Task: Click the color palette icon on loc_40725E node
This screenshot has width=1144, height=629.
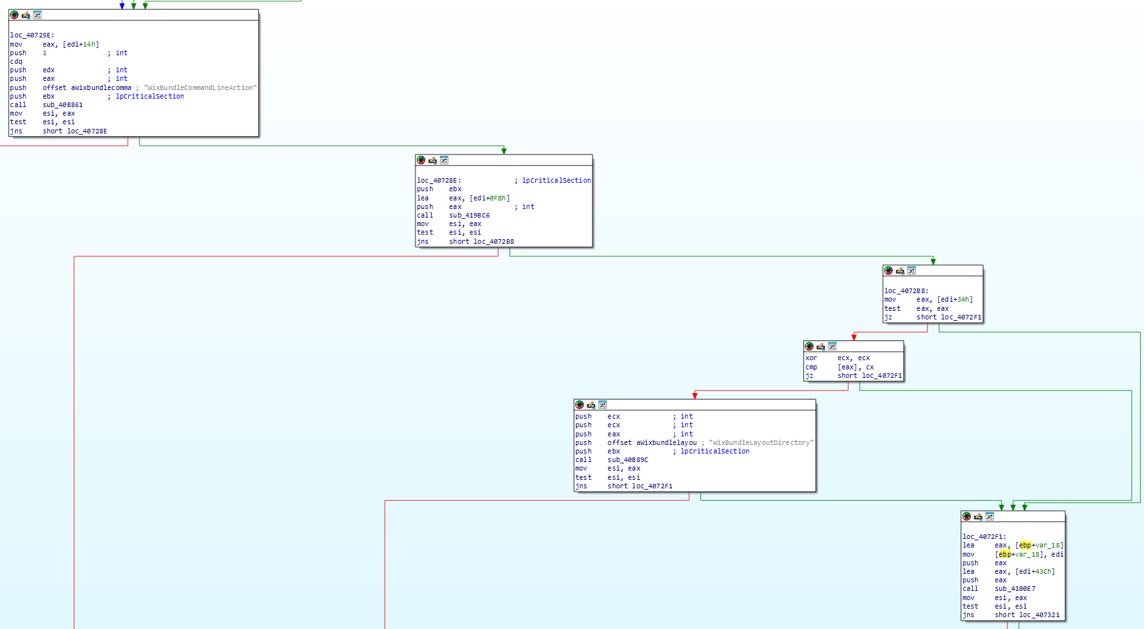Action: 14,15
